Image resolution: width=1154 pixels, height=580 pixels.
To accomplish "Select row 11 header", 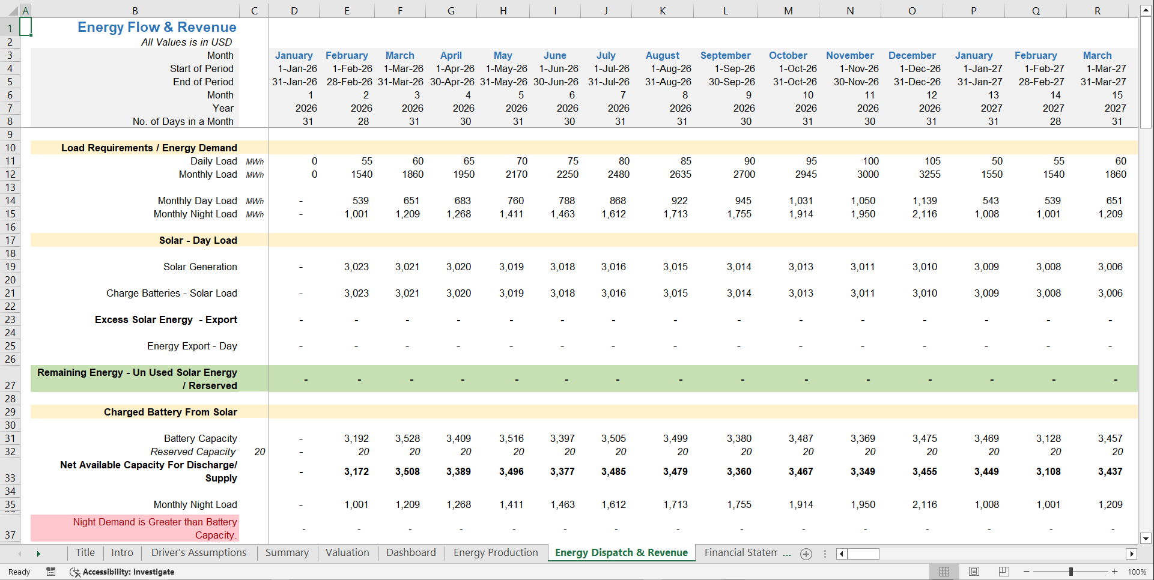I will tap(10, 161).
